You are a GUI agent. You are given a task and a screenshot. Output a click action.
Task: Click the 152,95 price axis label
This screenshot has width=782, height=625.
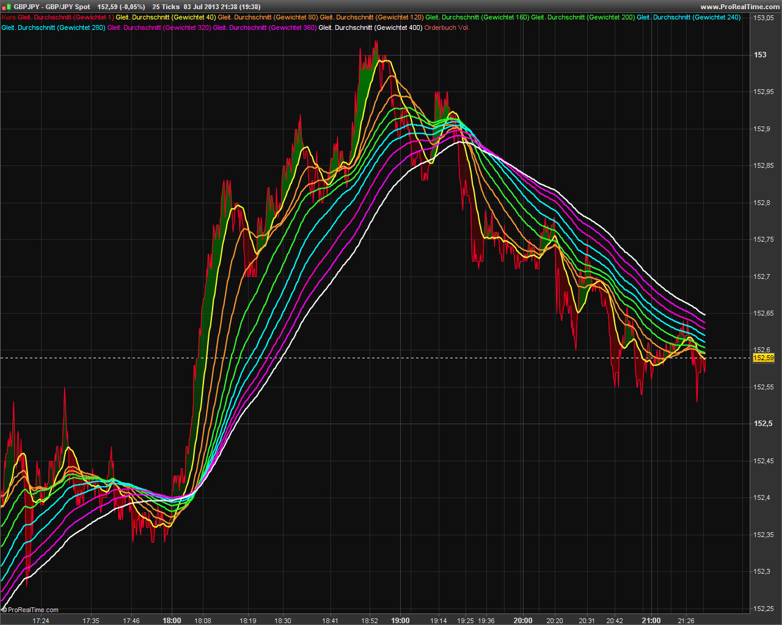point(764,92)
